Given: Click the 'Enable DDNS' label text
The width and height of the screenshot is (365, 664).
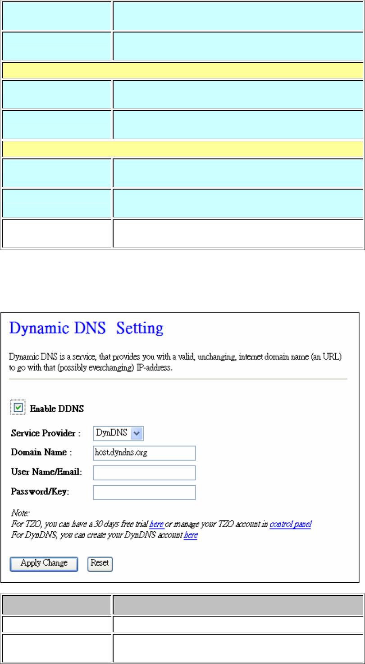Looking at the screenshot, I should coord(57,409).
